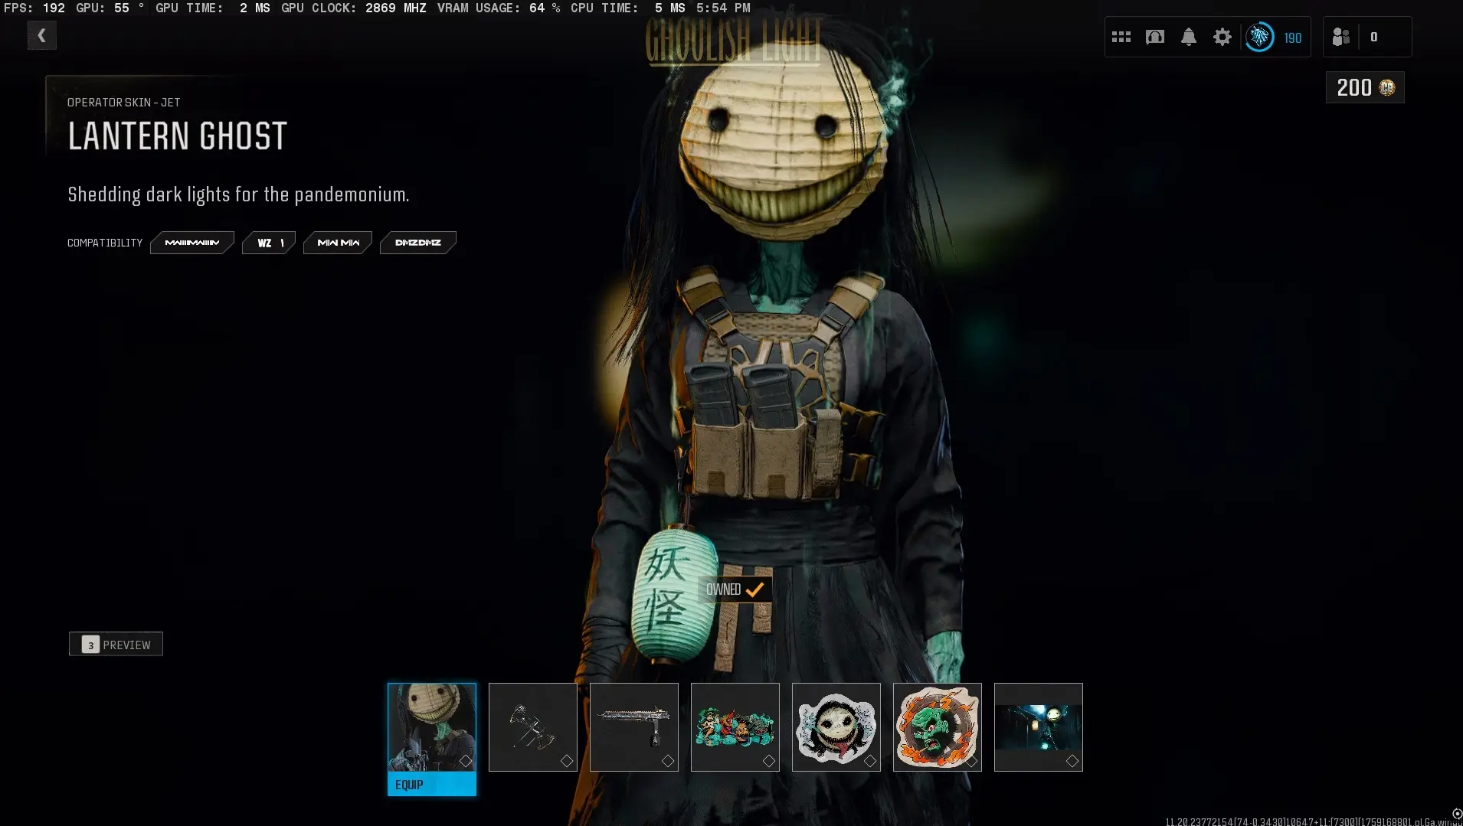Click the OWNED status badge

click(x=735, y=589)
